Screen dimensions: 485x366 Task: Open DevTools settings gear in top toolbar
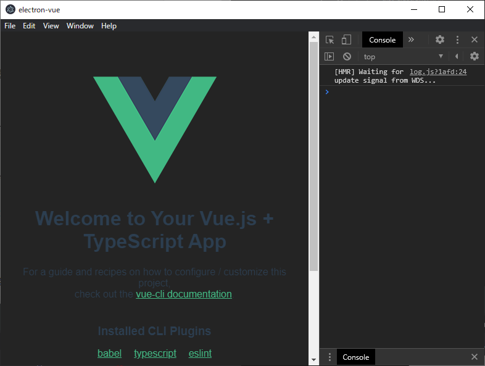pyautogui.click(x=440, y=40)
